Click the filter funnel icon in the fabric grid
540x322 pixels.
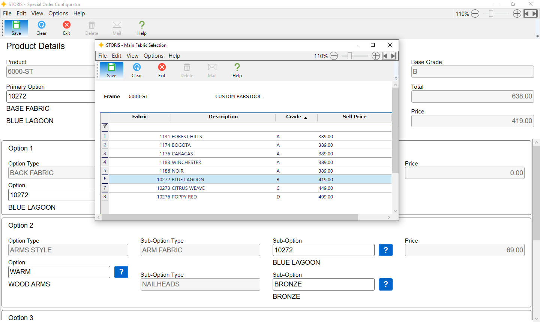tap(105, 126)
